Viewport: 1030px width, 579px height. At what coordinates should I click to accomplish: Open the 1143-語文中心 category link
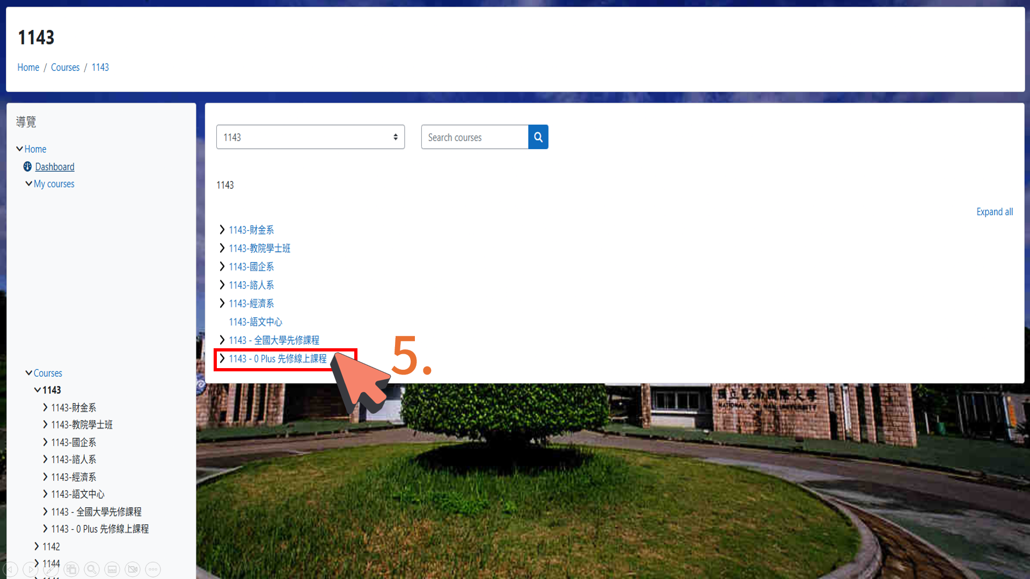point(255,321)
